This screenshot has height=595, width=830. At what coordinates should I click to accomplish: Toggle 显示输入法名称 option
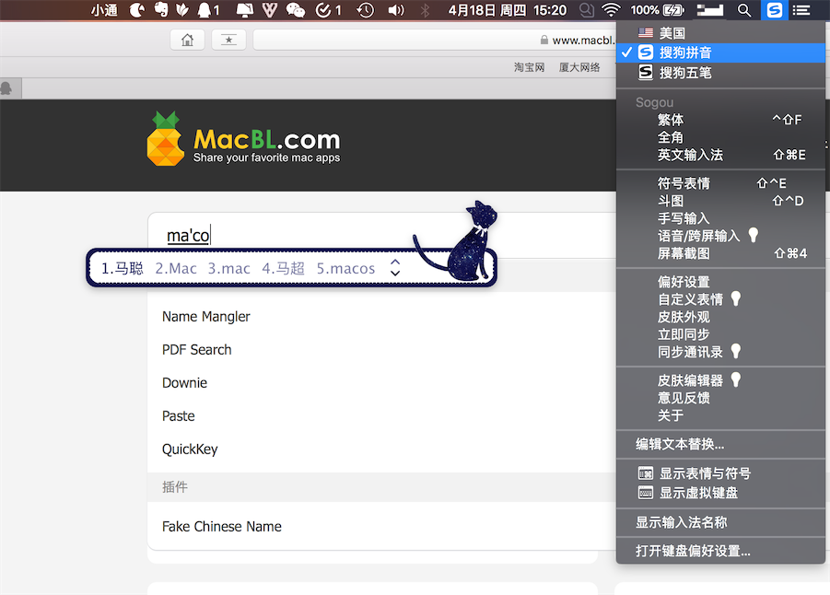(x=720, y=522)
